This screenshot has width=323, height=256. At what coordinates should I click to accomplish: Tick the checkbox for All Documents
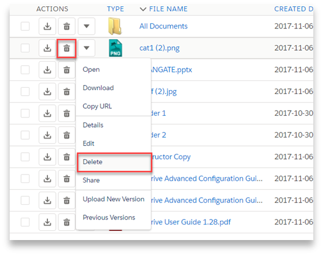pyautogui.click(x=25, y=26)
